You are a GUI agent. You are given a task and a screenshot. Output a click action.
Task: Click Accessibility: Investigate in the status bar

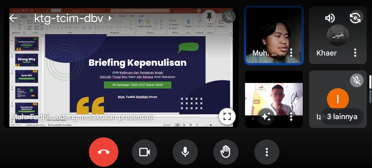(x=62, y=125)
